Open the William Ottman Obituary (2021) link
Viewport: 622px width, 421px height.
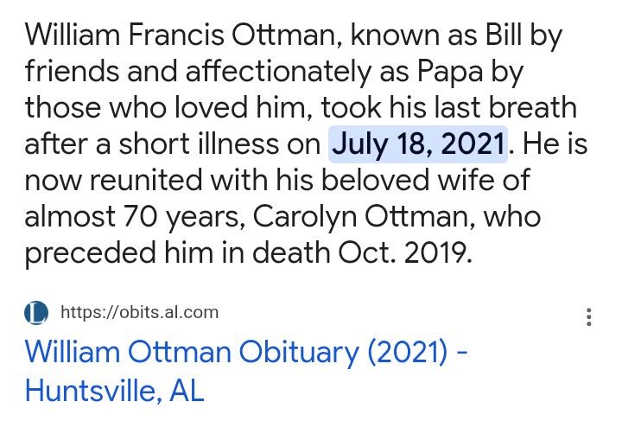click(246, 353)
